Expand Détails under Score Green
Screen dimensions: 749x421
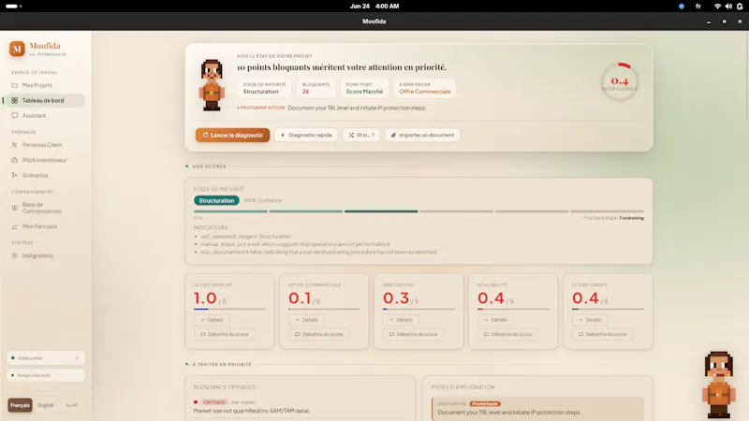(x=590, y=320)
